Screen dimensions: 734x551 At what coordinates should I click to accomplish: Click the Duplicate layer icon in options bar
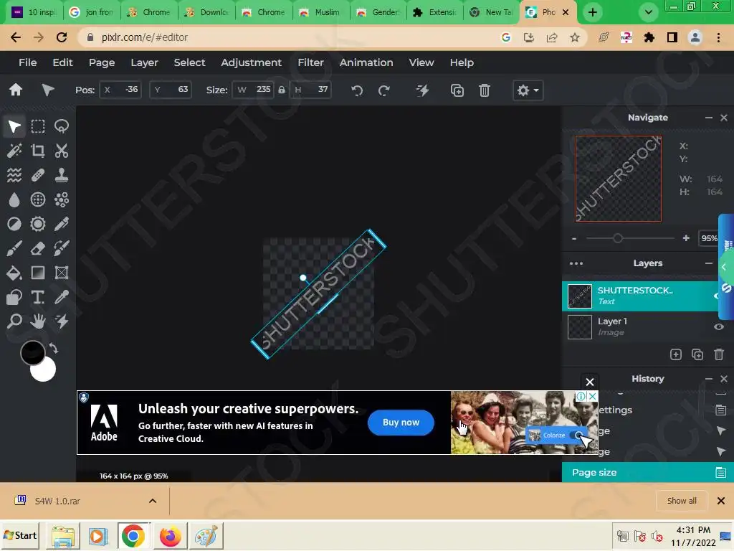457,90
